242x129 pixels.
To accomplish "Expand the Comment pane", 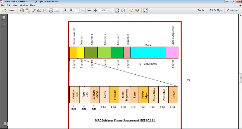I will (x=233, y=10).
